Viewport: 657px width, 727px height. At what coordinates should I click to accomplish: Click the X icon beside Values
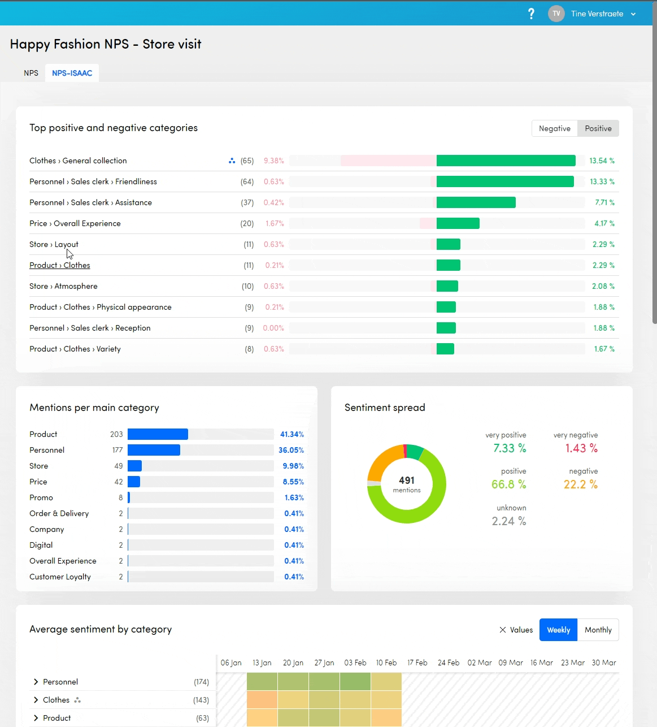click(503, 630)
